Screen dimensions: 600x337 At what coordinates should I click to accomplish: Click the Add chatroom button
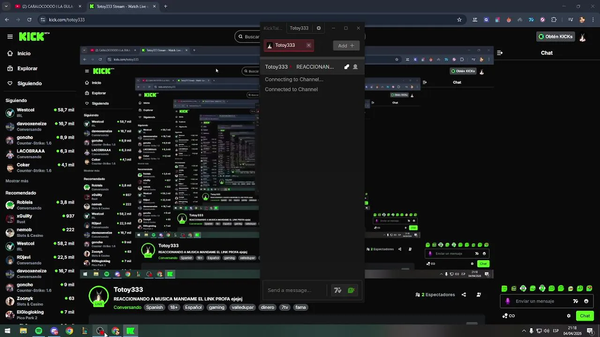[346, 45]
